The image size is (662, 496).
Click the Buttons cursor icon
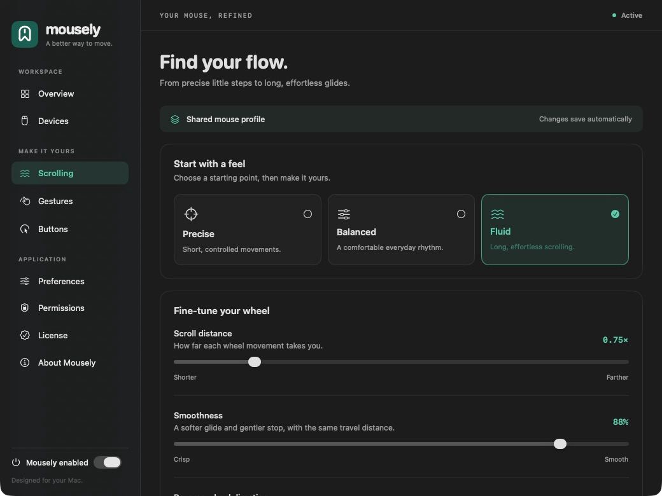pyautogui.click(x=25, y=229)
